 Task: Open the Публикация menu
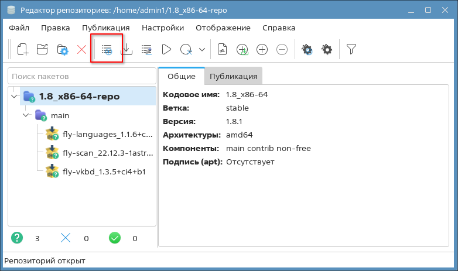tap(105, 28)
